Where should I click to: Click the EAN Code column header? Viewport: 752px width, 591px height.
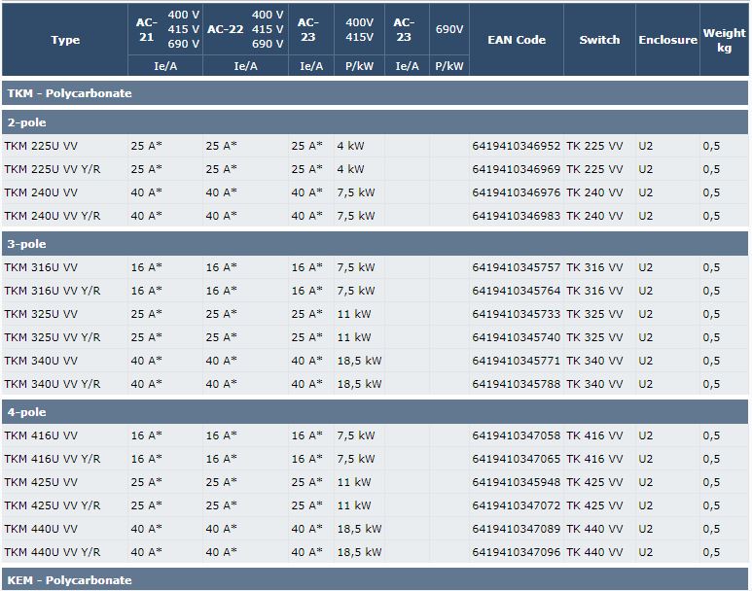(x=517, y=40)
